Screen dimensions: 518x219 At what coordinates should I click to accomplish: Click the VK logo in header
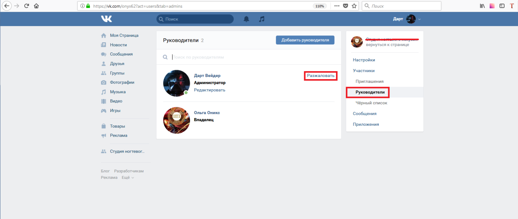pos(106,19)
